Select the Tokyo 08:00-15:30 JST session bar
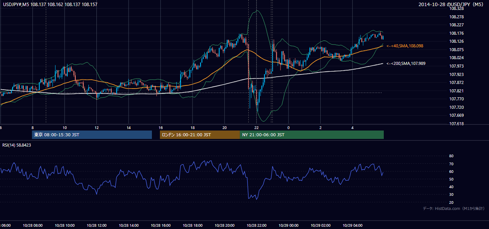The height and width of the screenshot is (229, 489). [x=92, y=135]
